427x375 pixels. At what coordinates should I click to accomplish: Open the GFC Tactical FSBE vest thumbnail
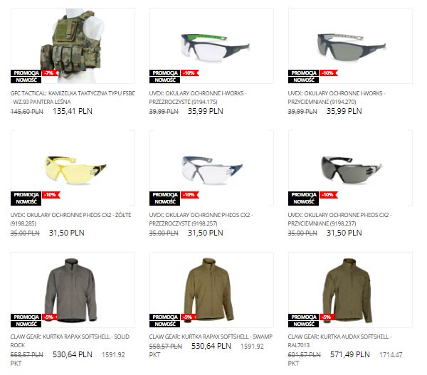[x=73, y=46]
